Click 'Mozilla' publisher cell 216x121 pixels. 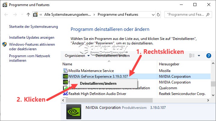pyautogui.click(x=165, y=71)
